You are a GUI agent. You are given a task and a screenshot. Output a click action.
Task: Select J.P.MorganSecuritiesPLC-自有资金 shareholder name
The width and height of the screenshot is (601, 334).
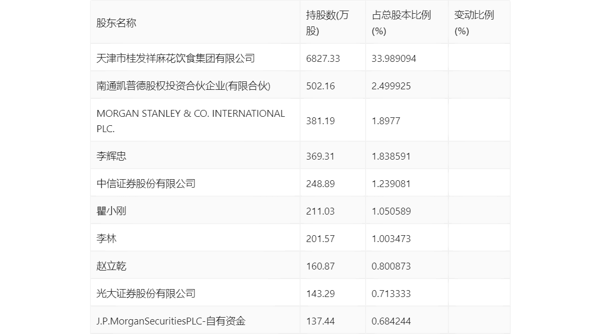171,321
